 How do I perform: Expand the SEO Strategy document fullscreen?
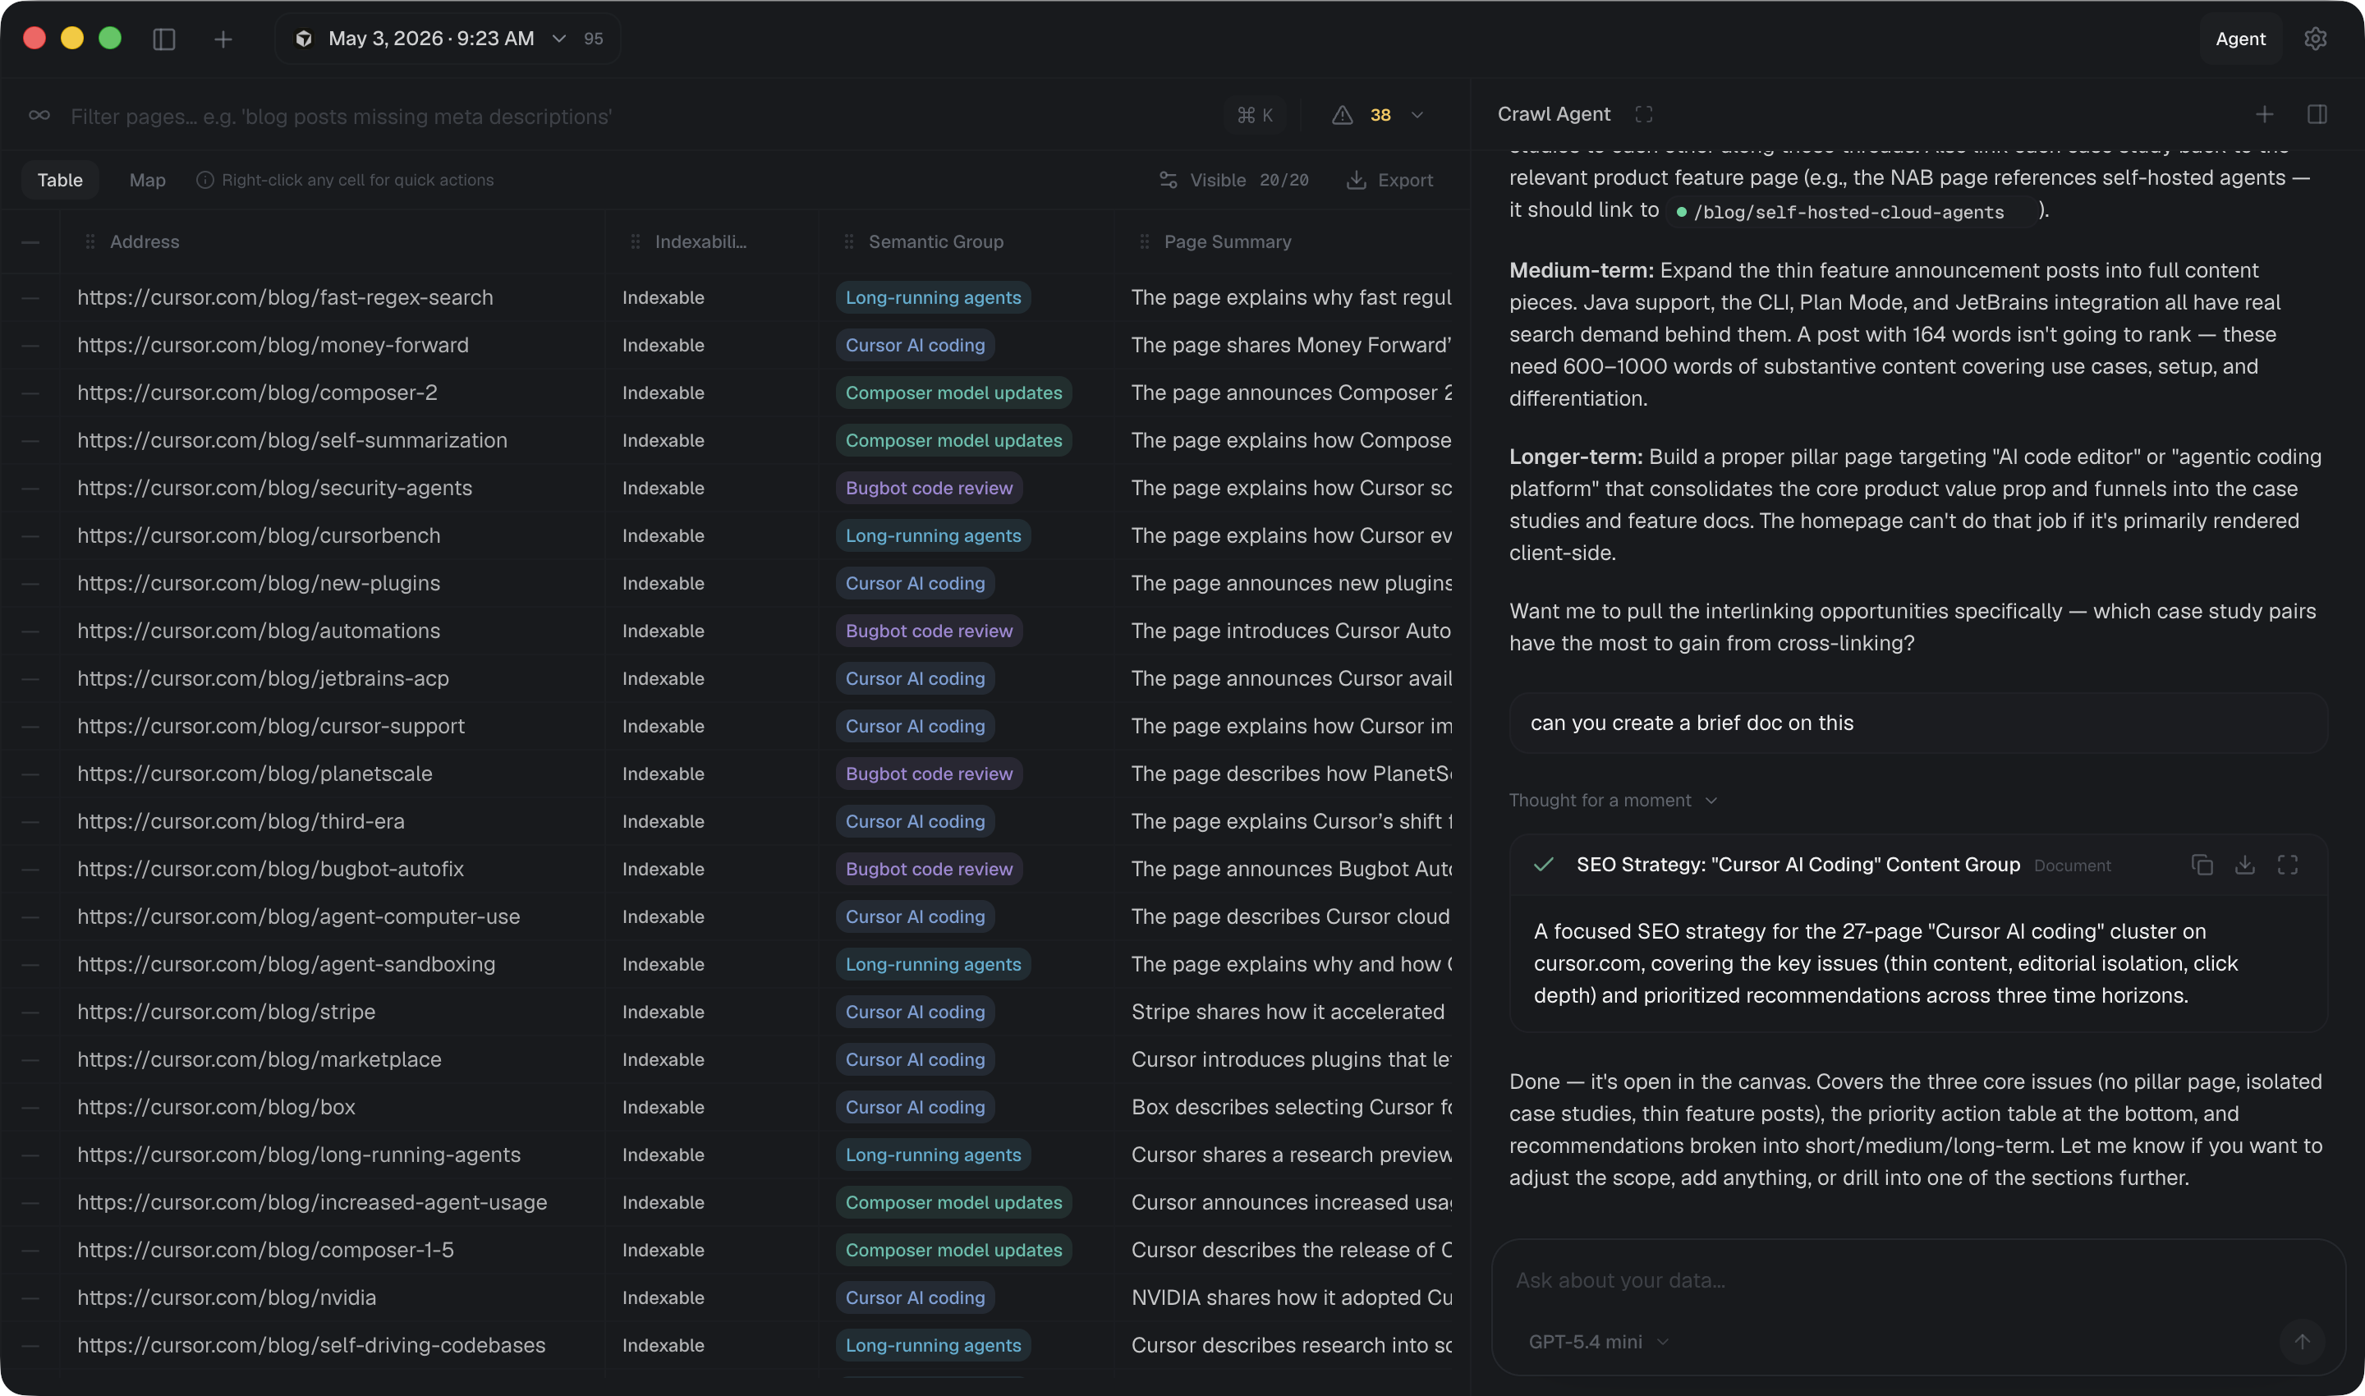2288,865
